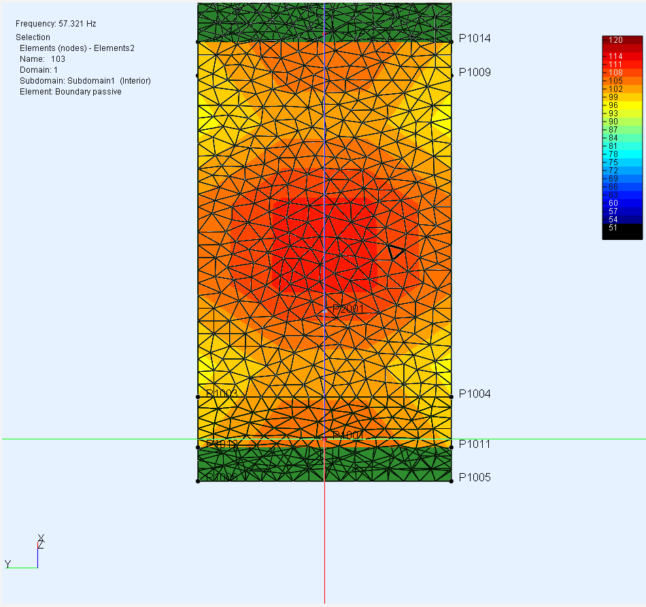The width and height of the screenshot is (646, 607).
Task: Select the P1009 point label
Action: (475, 72)
